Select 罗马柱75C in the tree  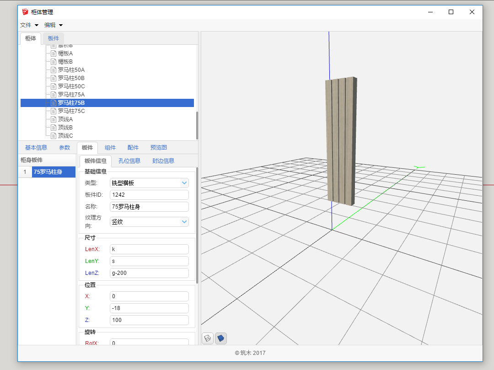point(71,111)
